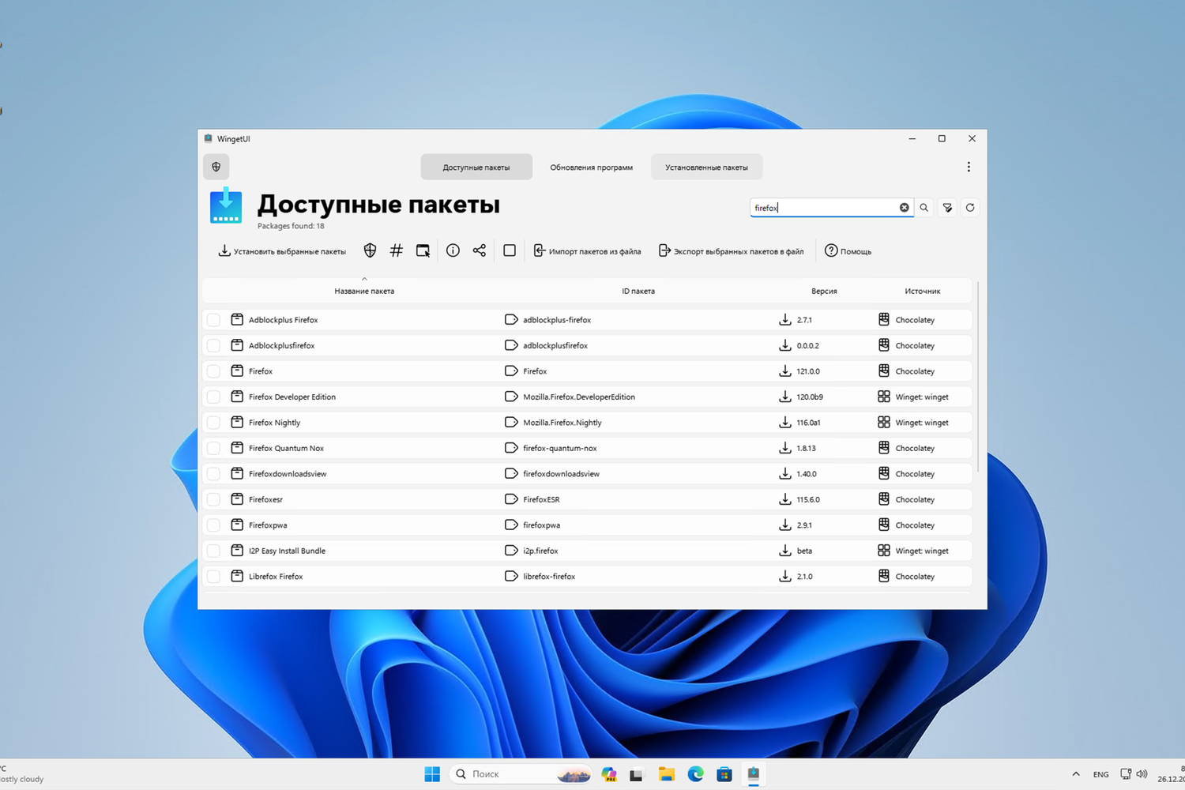
Task: Expand the hidden system tray icons chevron
Action: coord(1075,774)
